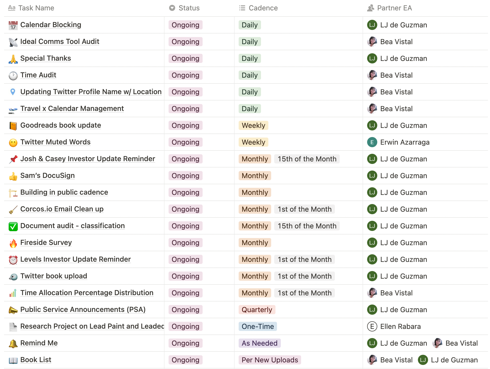Click the One-Time tag on Research Project row
Screen dimensions: 490x369
pyautogui.click(x=257, y=327)
